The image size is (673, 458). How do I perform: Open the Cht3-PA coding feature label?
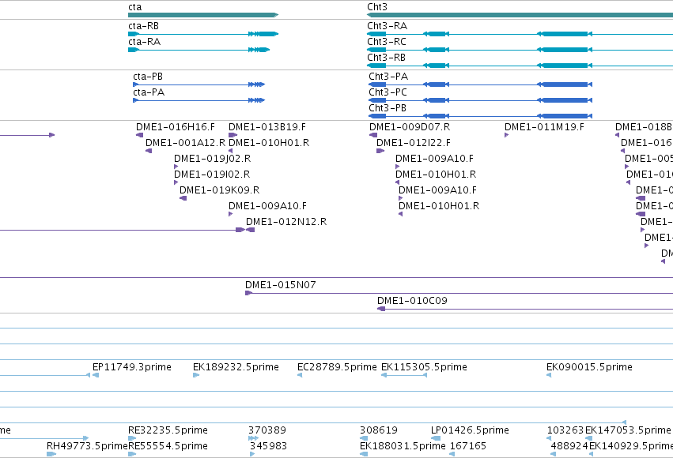pyautogui.click(x=388, y=77)
